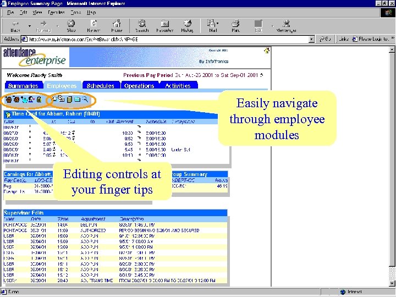Expand the Back button history arrow
396x297 pixels.
(30, 26)
